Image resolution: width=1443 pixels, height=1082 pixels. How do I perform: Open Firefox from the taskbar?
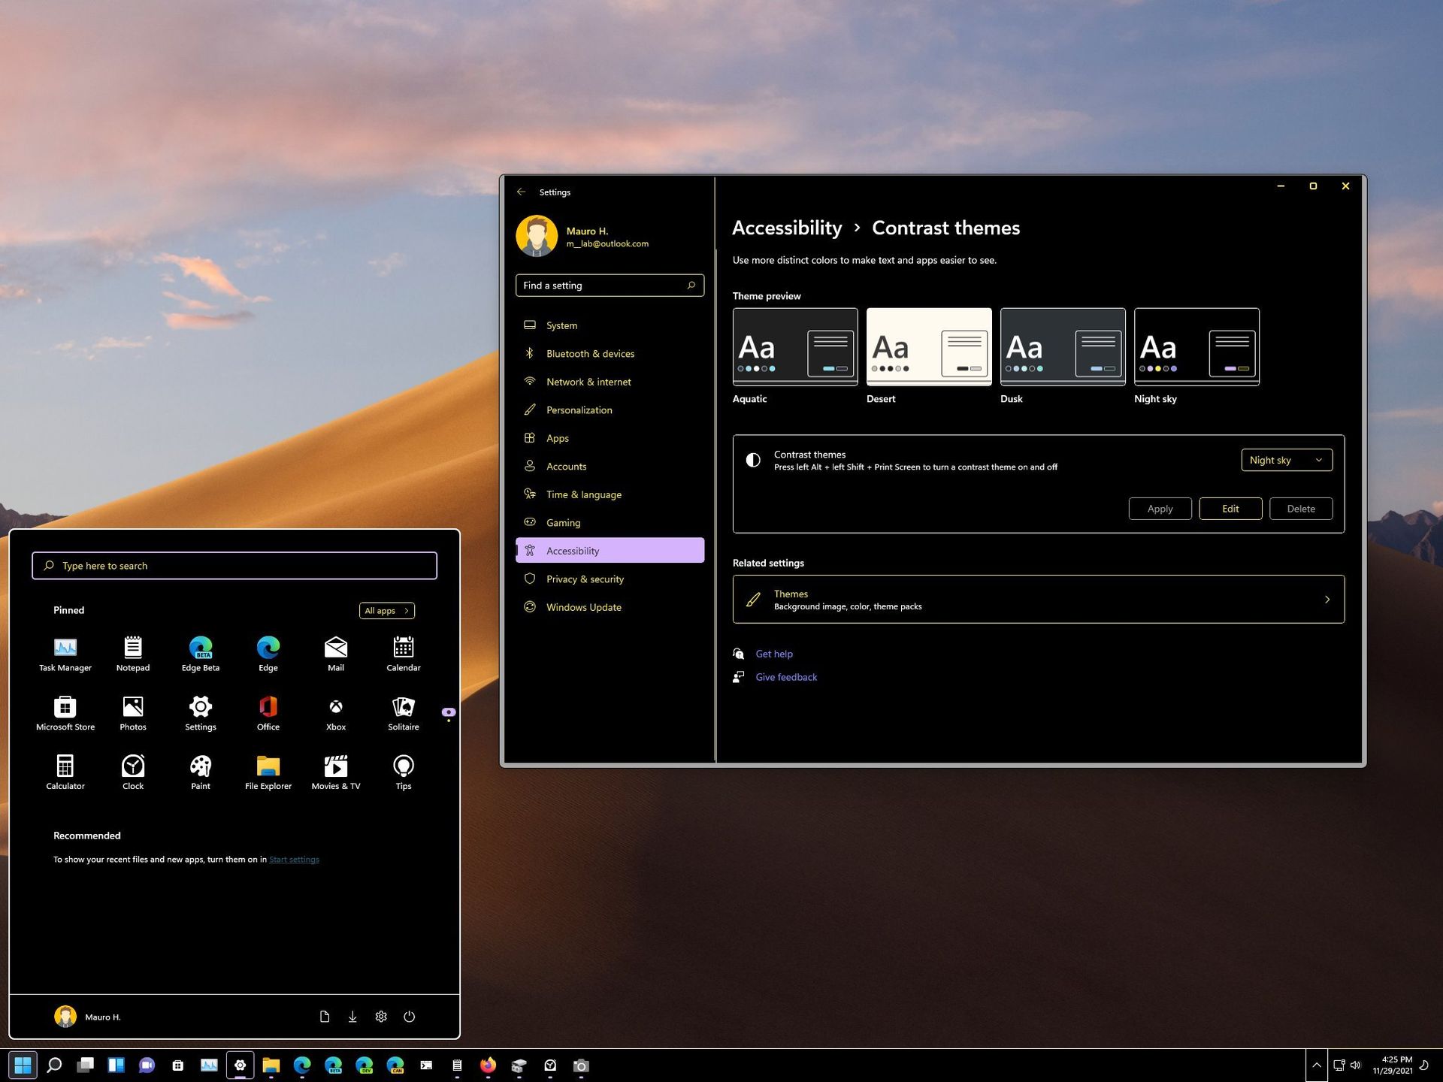pos(488,1065)
